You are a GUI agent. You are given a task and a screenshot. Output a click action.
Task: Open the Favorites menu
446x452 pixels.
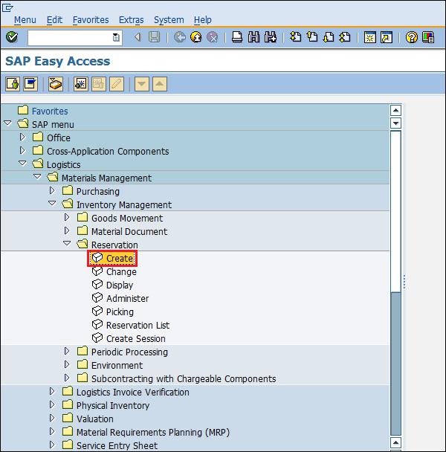tap(91, 20)
